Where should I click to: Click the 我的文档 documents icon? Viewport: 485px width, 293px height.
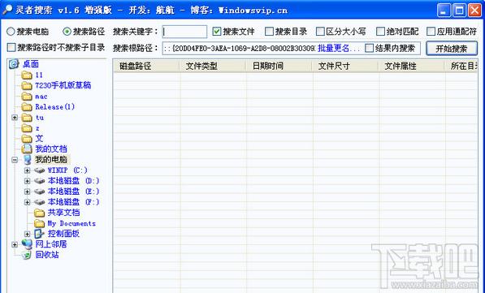pyautogui.click(x=27, y=149)
